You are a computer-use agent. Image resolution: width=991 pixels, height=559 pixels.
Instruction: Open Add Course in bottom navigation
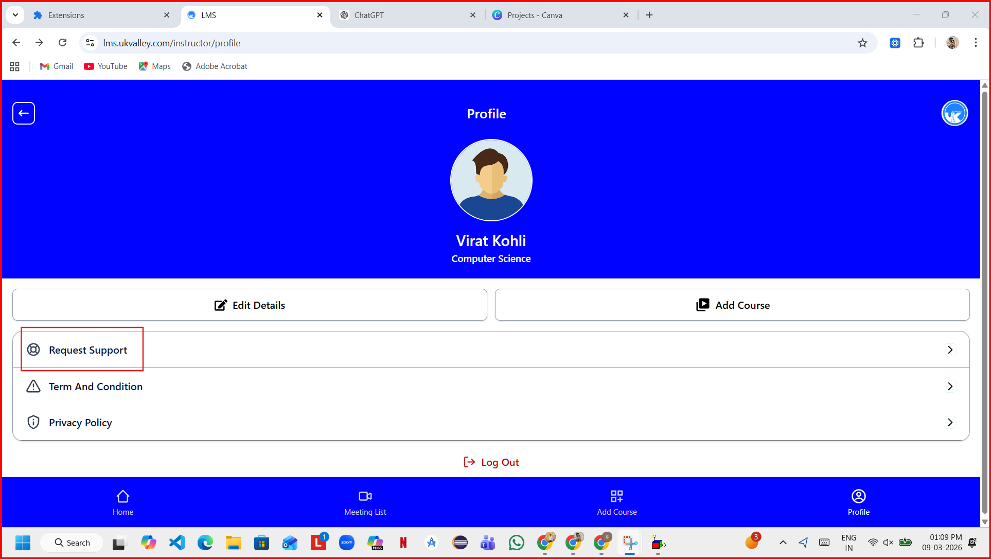point(616,502)
